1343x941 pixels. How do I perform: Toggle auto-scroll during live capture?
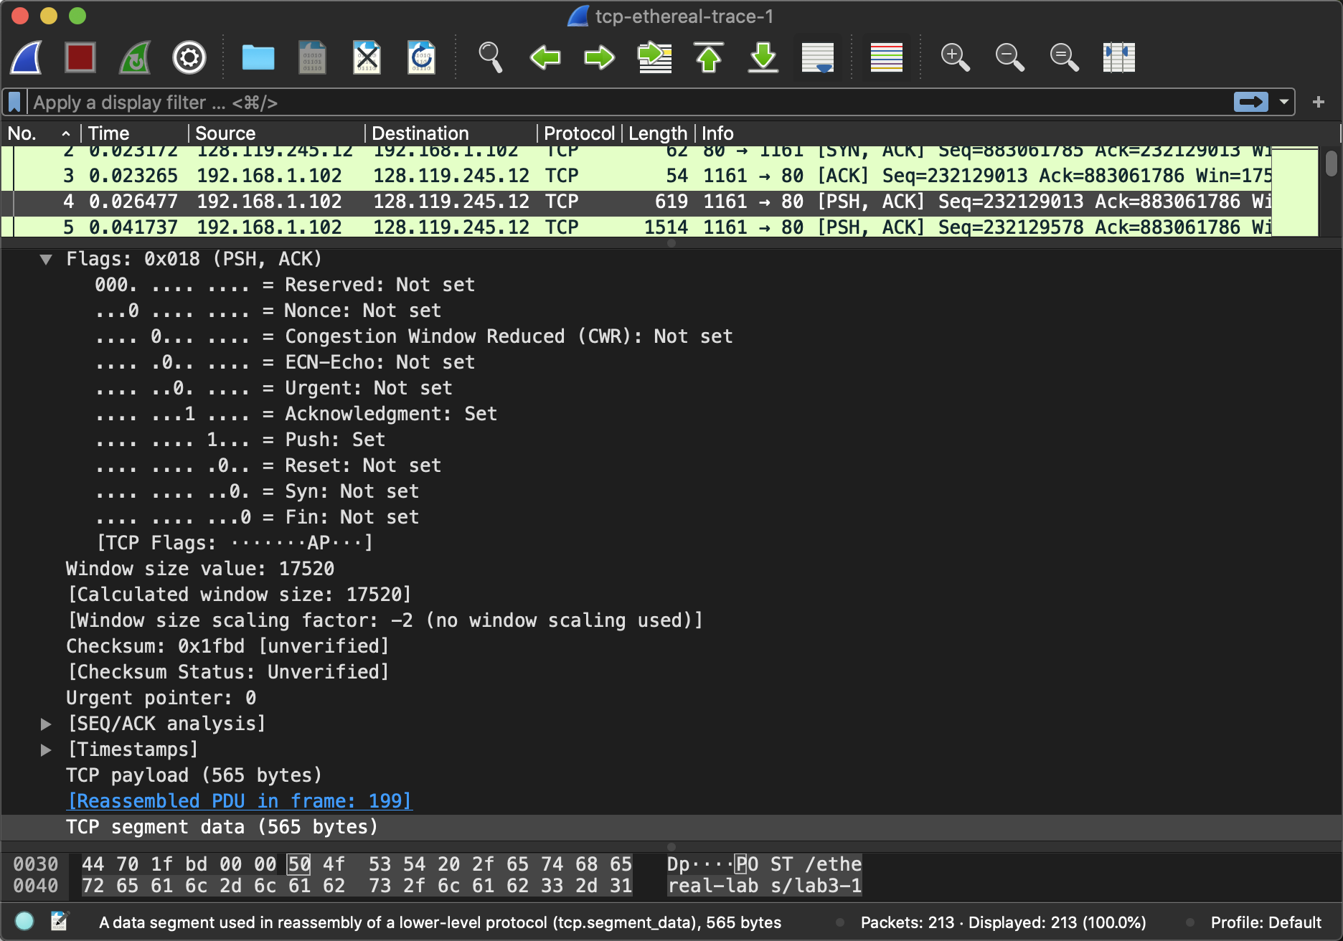point(818,57)
